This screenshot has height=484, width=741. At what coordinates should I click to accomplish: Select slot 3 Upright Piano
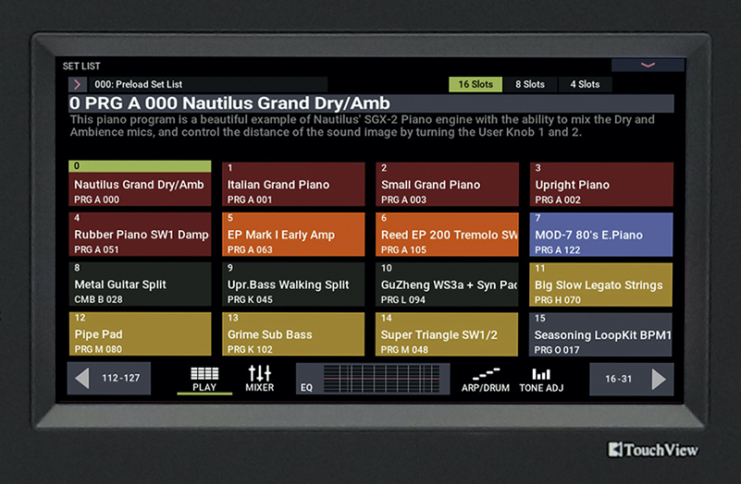[x=601, y=184]
